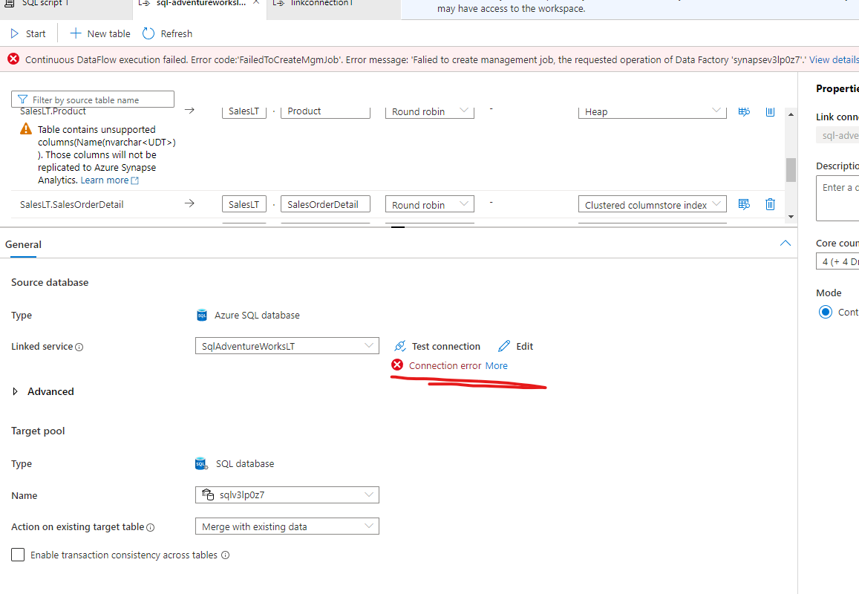
Task: Open Clustered columnstore index dropdown
Action: point(652,204)
